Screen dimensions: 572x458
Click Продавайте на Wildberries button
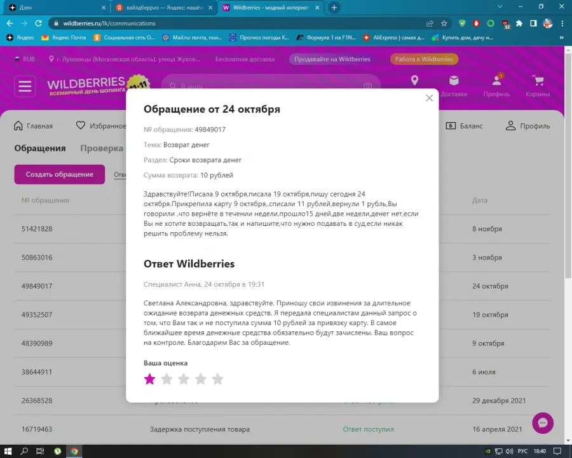pyautogui.click(x=332, y=59)
